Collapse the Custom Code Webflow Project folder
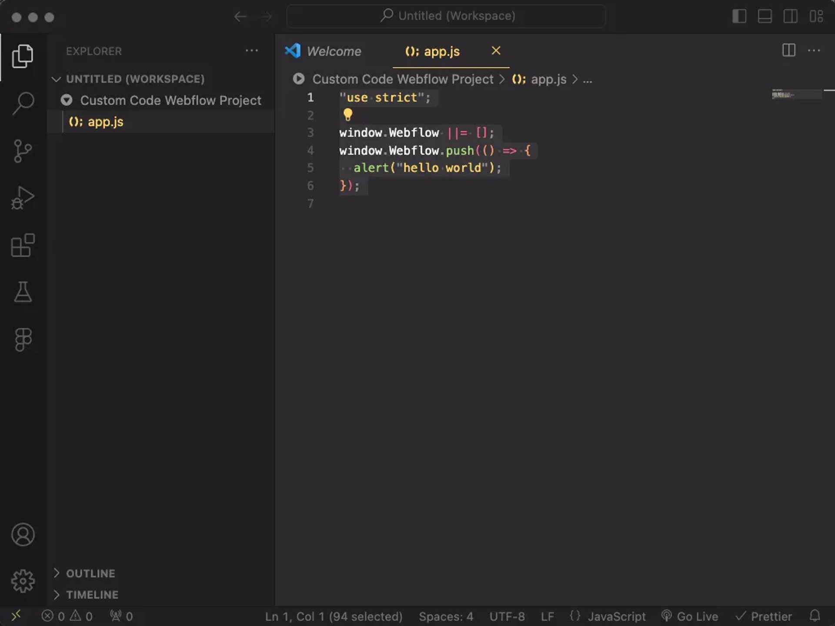 click(x=67, y=100)
